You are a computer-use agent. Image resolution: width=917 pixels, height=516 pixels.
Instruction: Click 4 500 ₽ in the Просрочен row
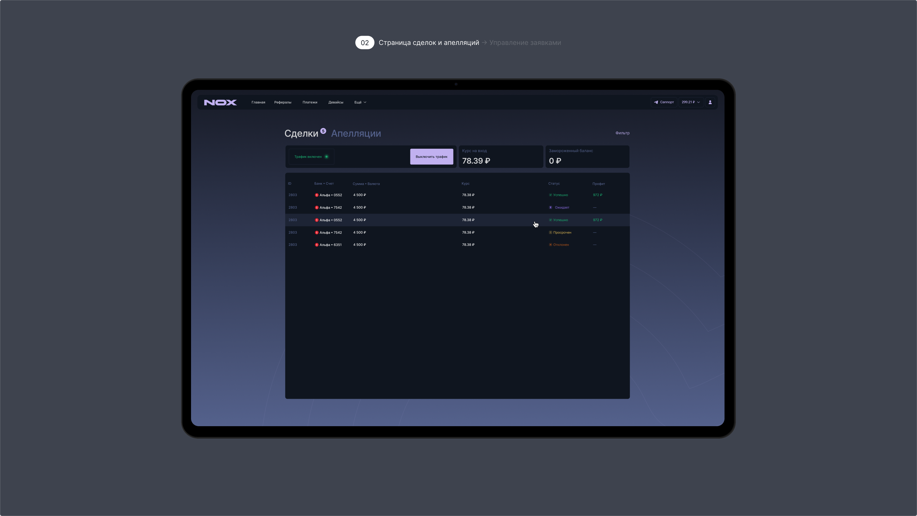coord(359,233)
